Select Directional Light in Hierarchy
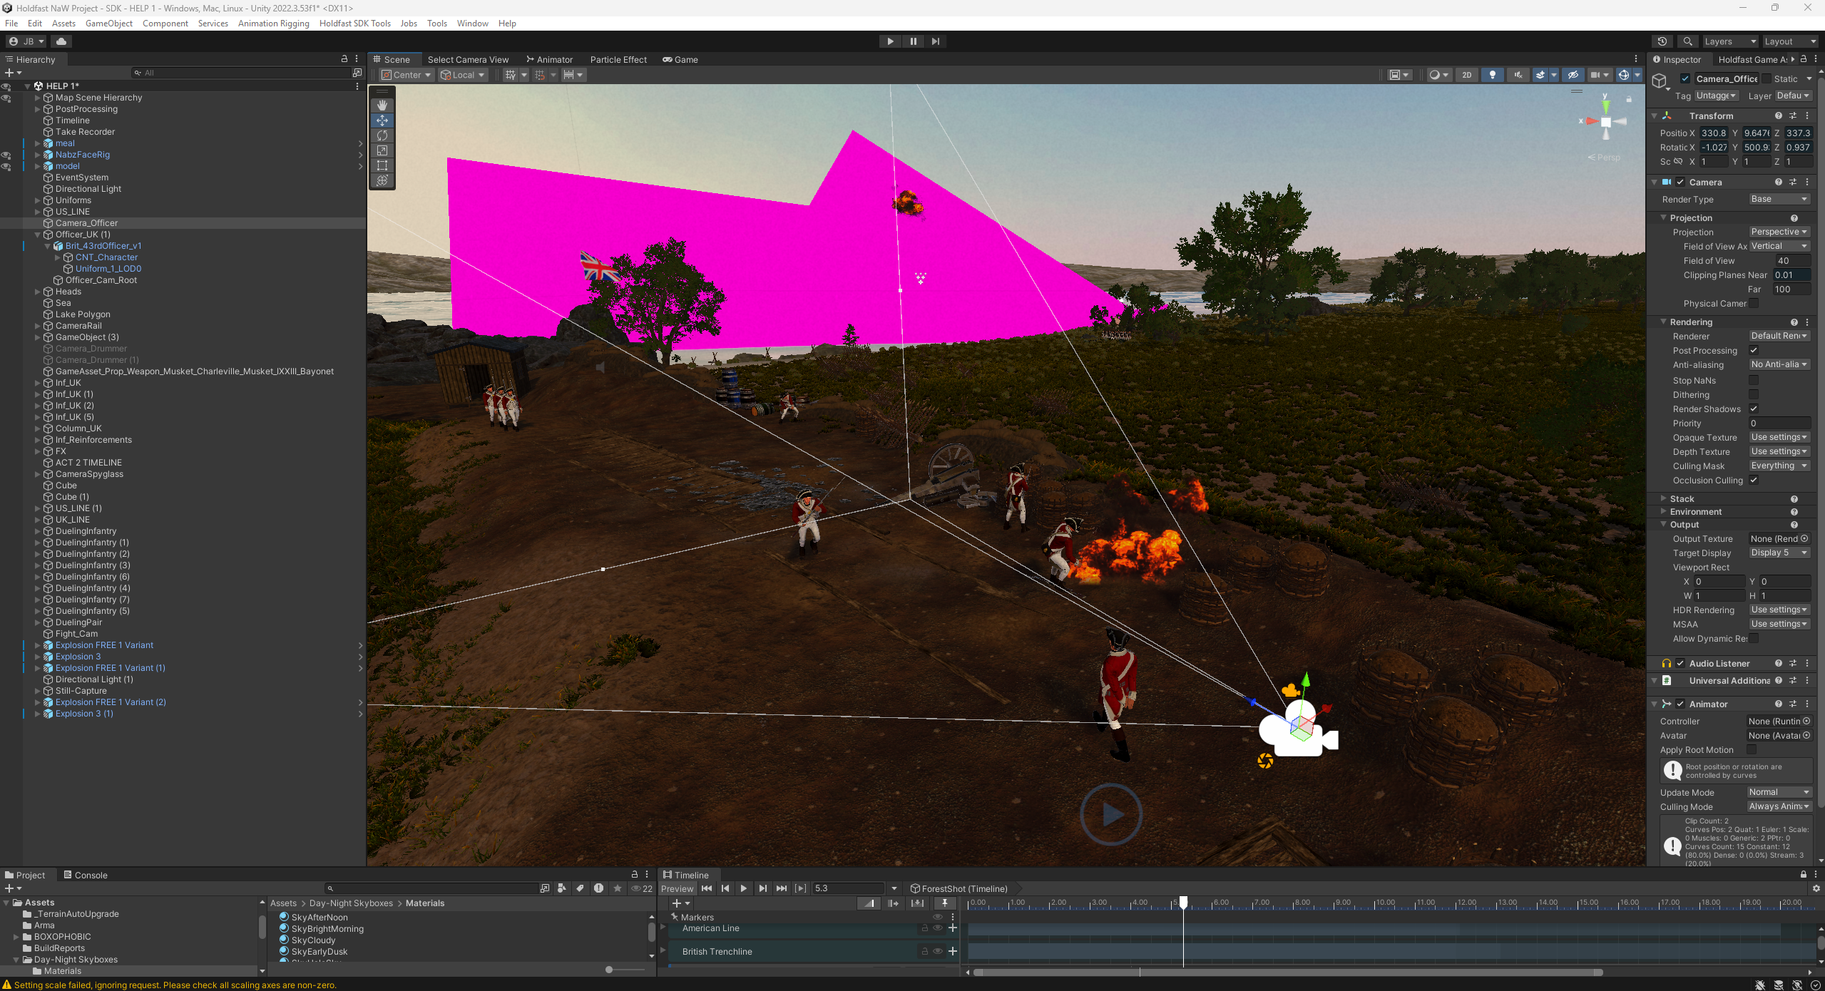This screenshot has height=991, width=1825. click(x=88, y=189)
